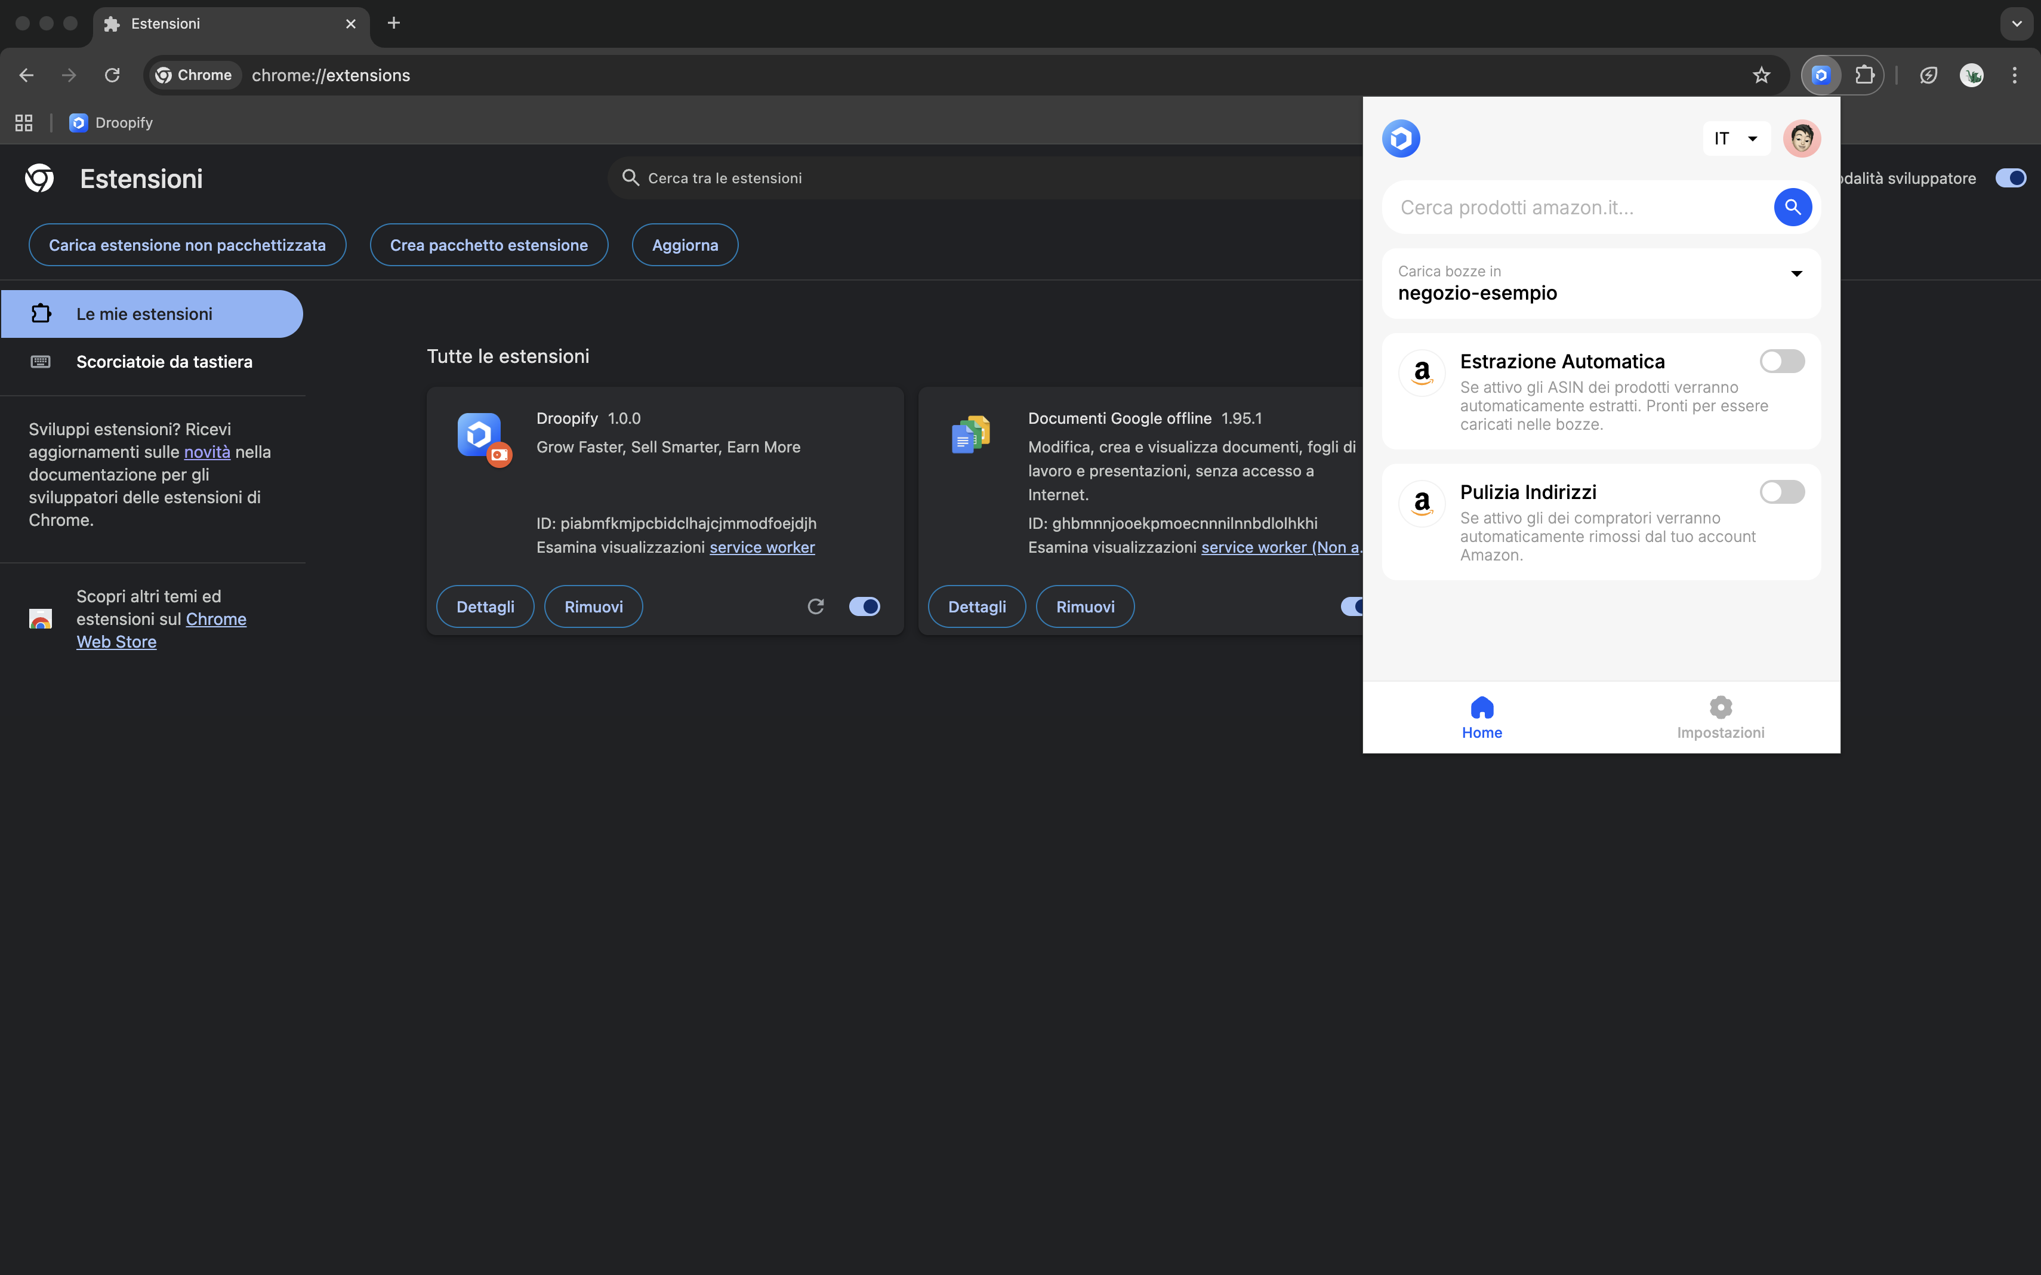Click the Amazon icon next to Estrazione Automatica
Viewport: 2041px width, 1275px height.
tap(1422, 372)
